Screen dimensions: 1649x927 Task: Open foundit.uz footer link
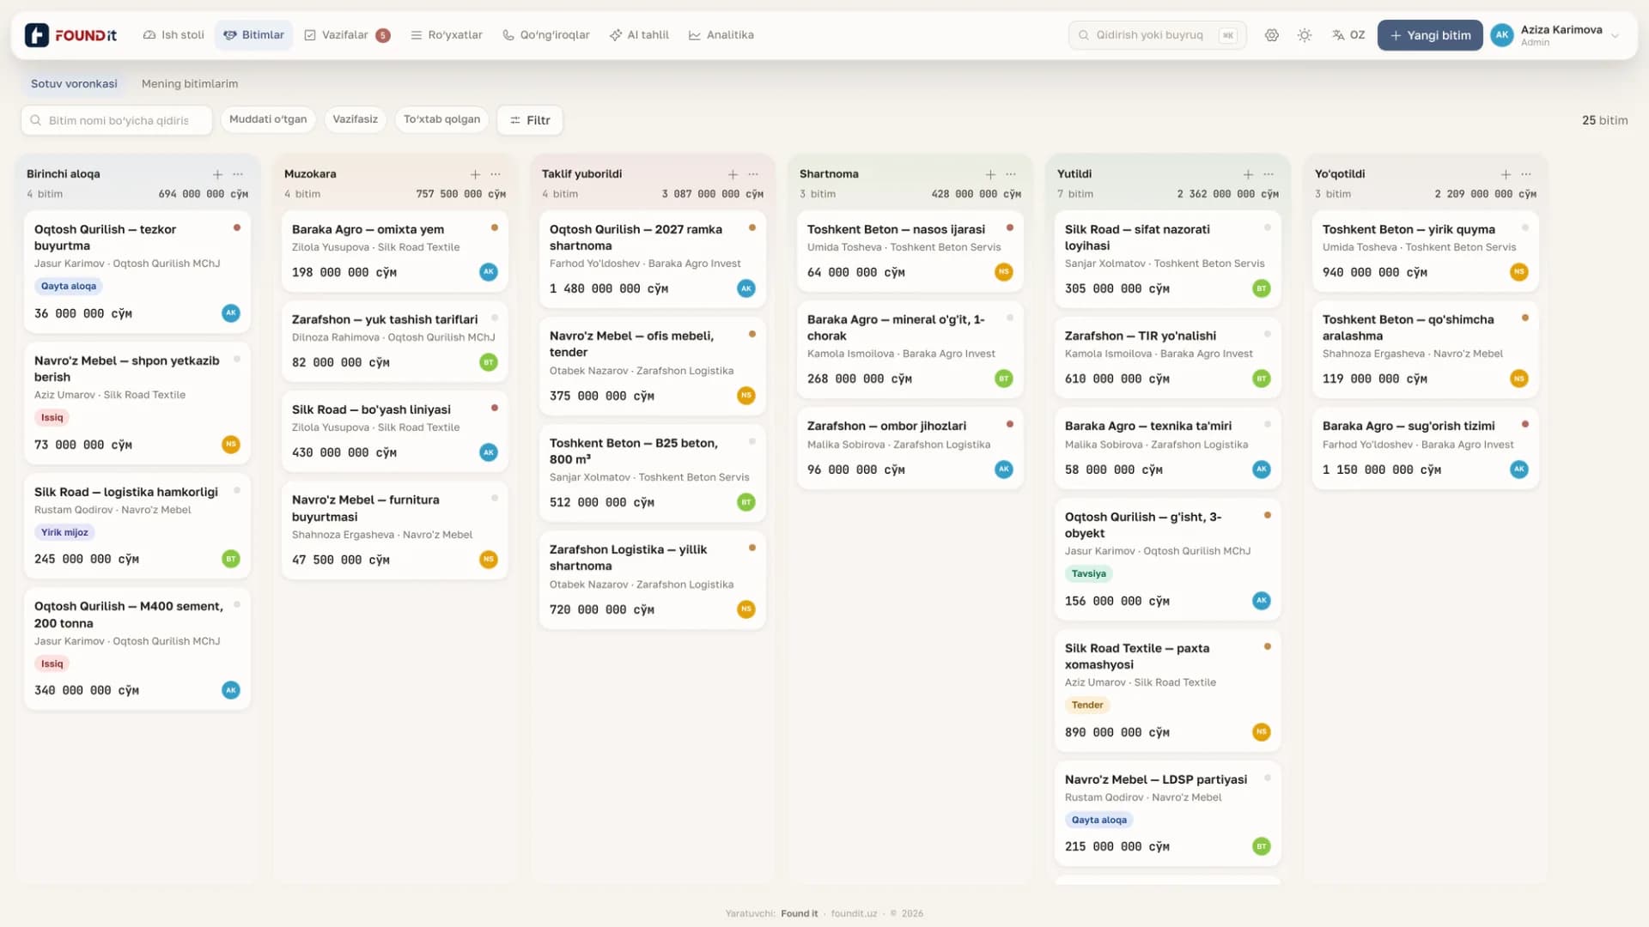pyautogui.click(x=854, y=913)
